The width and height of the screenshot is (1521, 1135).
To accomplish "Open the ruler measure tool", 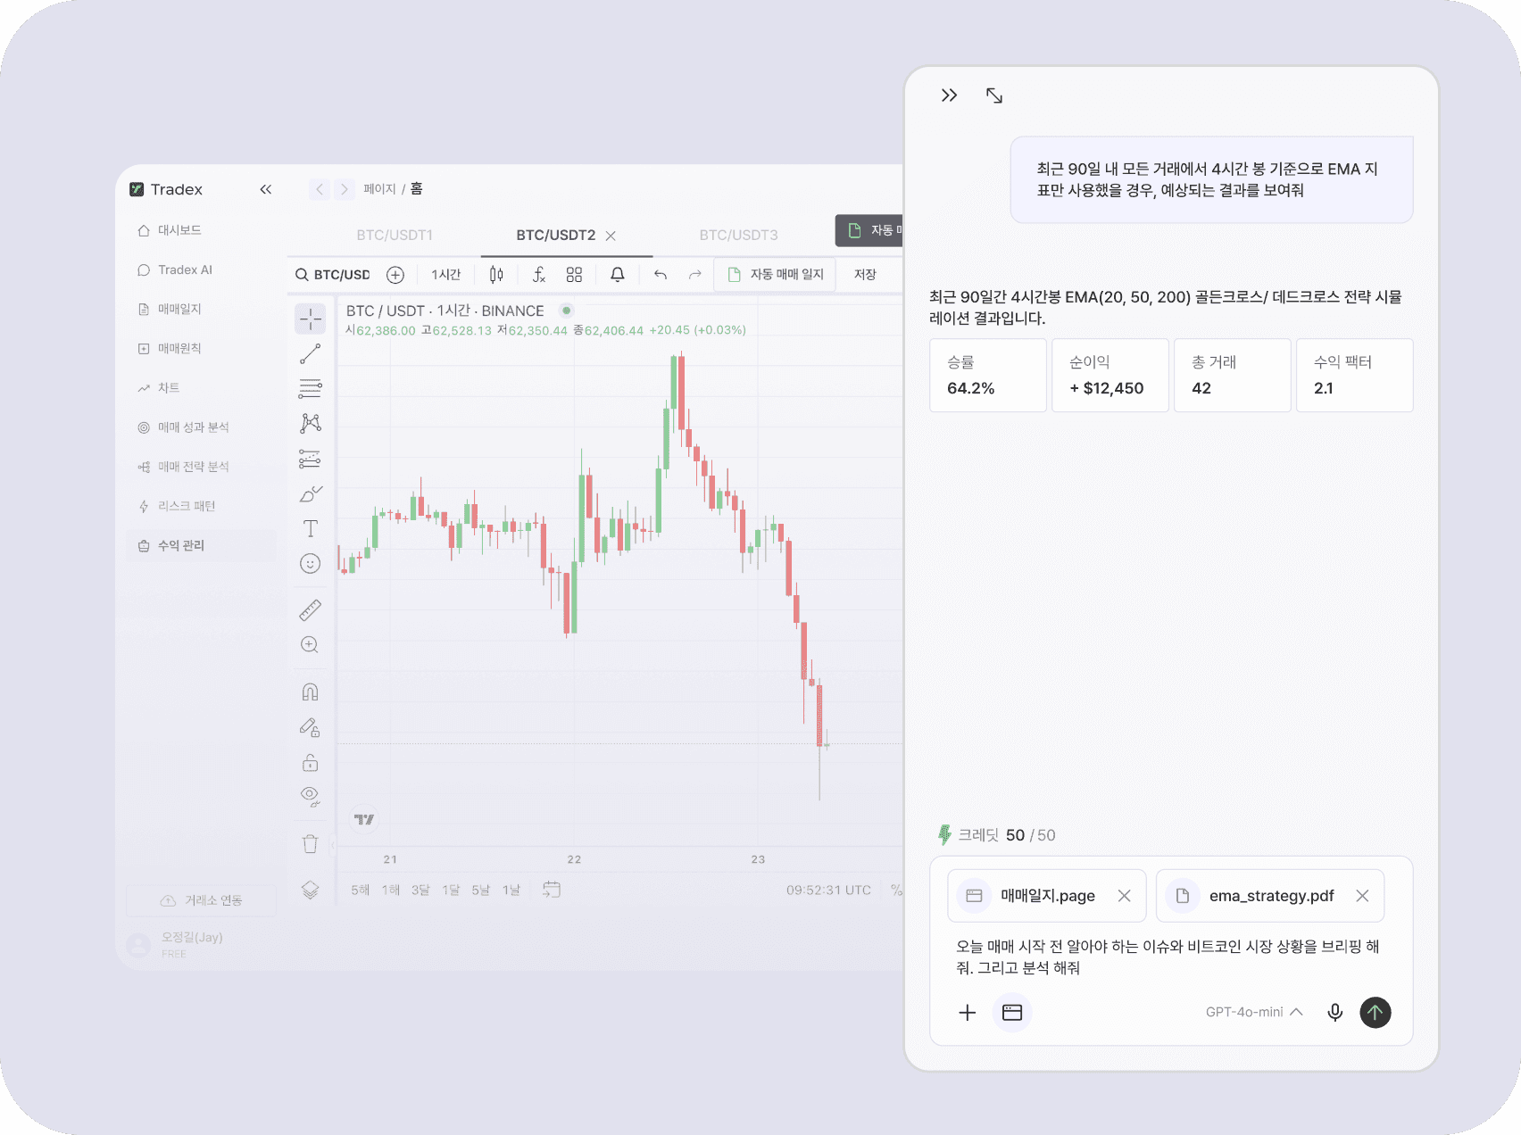I will pos(310,610).
